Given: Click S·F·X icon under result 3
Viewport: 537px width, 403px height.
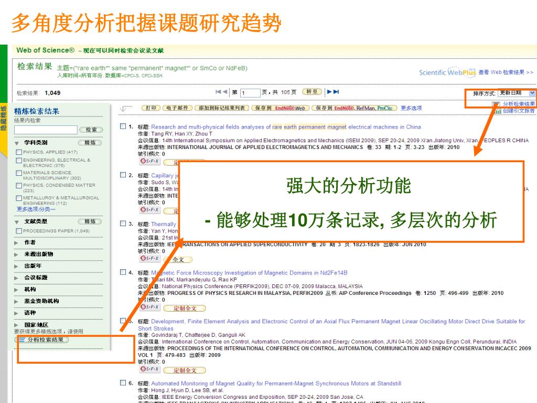Looking at the screenshot, I should (149, 258).
